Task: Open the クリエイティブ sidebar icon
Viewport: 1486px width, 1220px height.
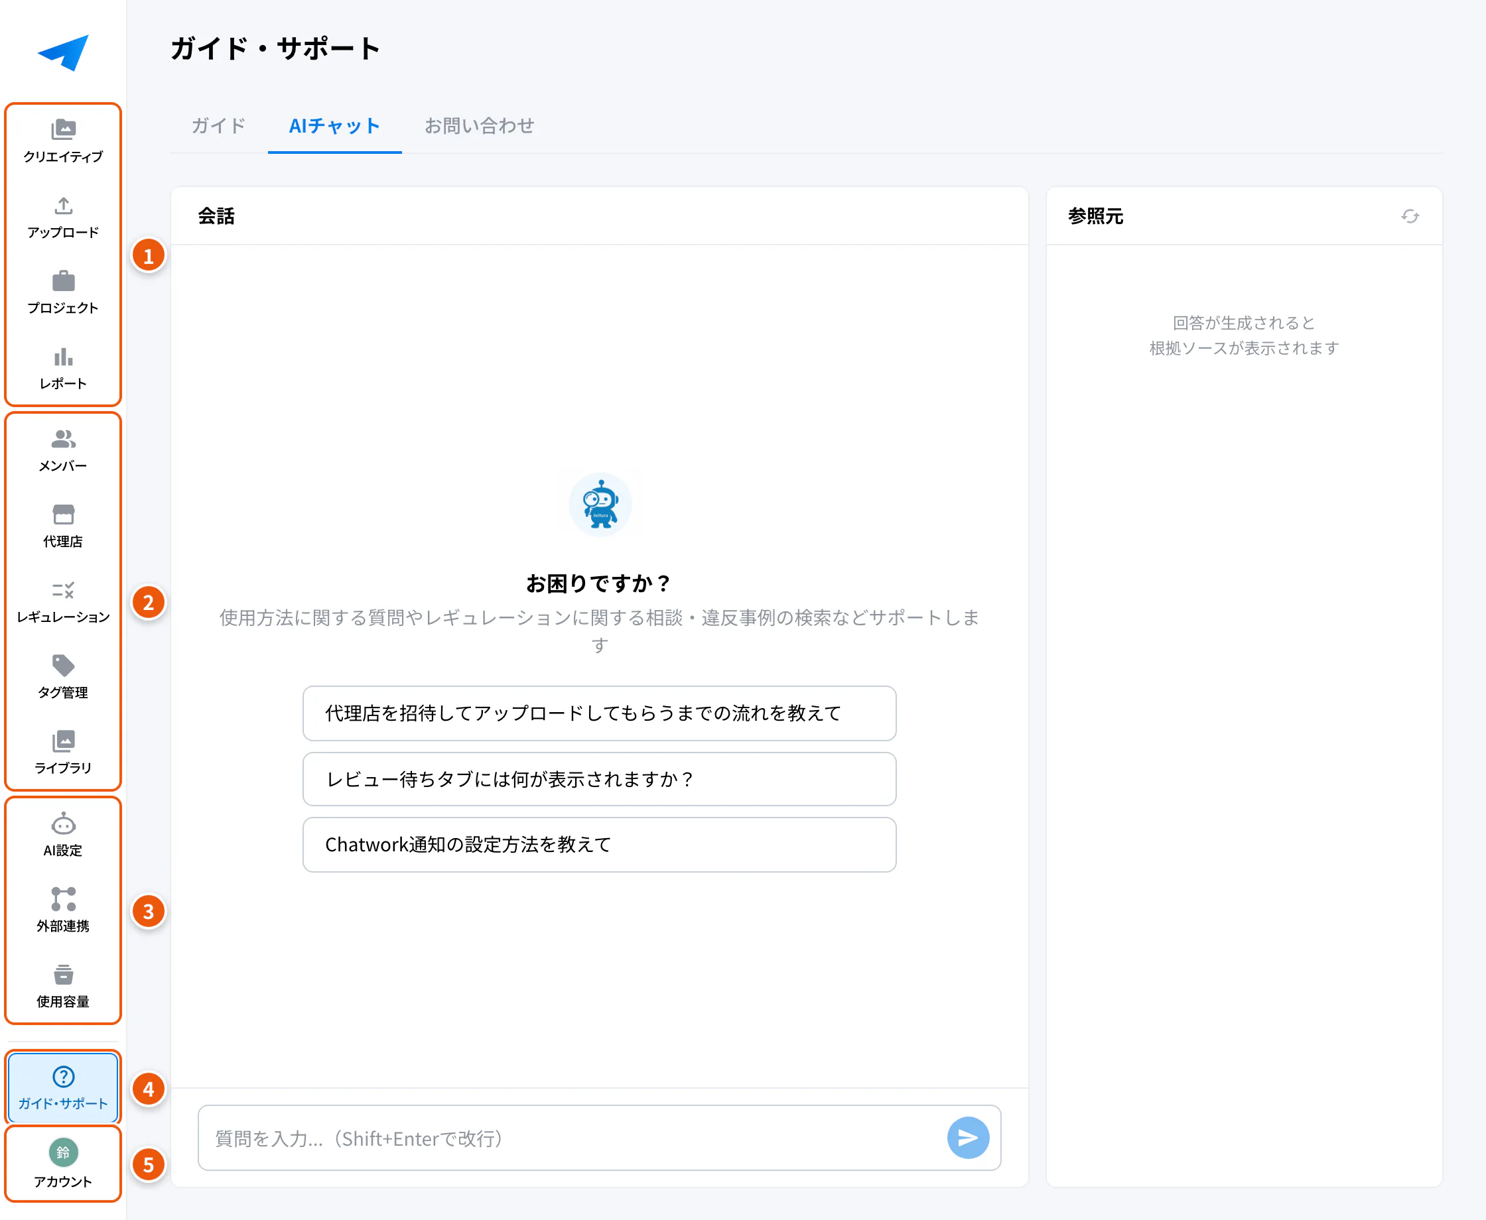Action: pos(63,129)
